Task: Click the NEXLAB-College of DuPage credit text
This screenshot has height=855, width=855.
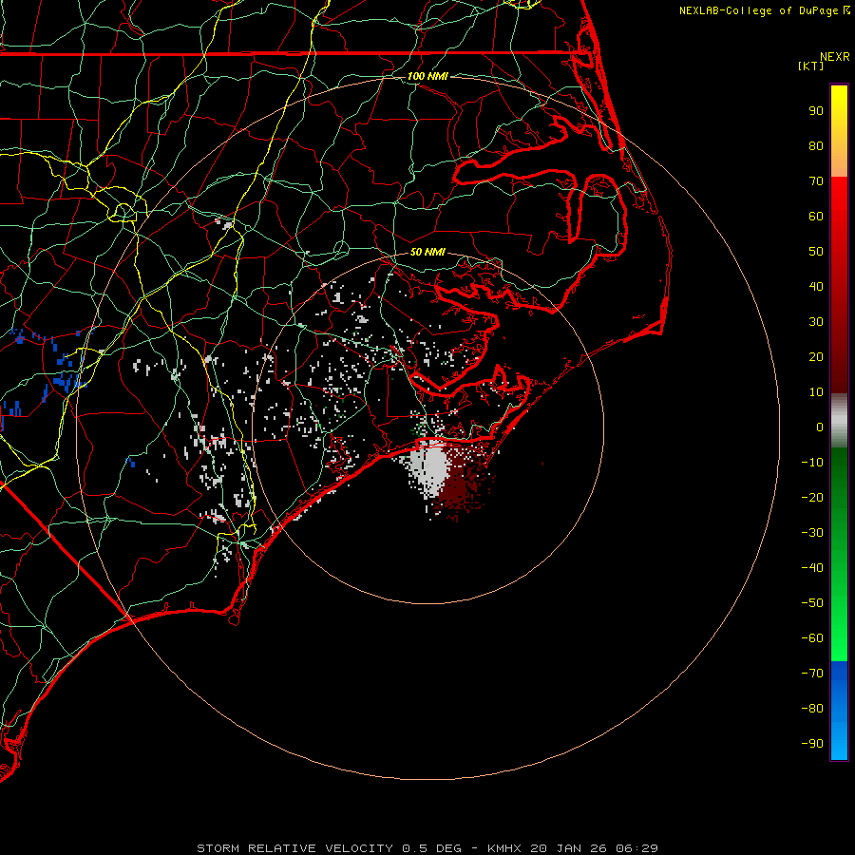Action: click(x=764, y=10)
